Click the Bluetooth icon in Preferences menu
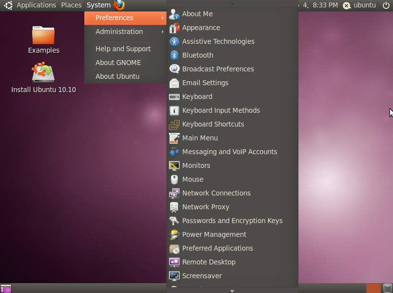This screenshot has width=393, height=293. click(174, 55)
